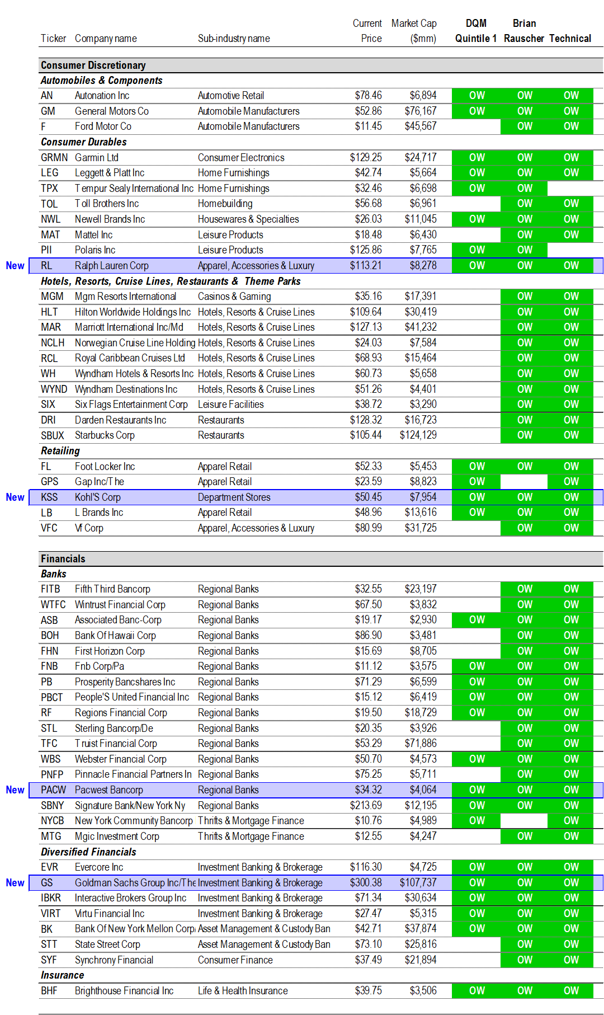
Task: Select the "Pacwest Bancorp" company name
Action: pos(109,790)
